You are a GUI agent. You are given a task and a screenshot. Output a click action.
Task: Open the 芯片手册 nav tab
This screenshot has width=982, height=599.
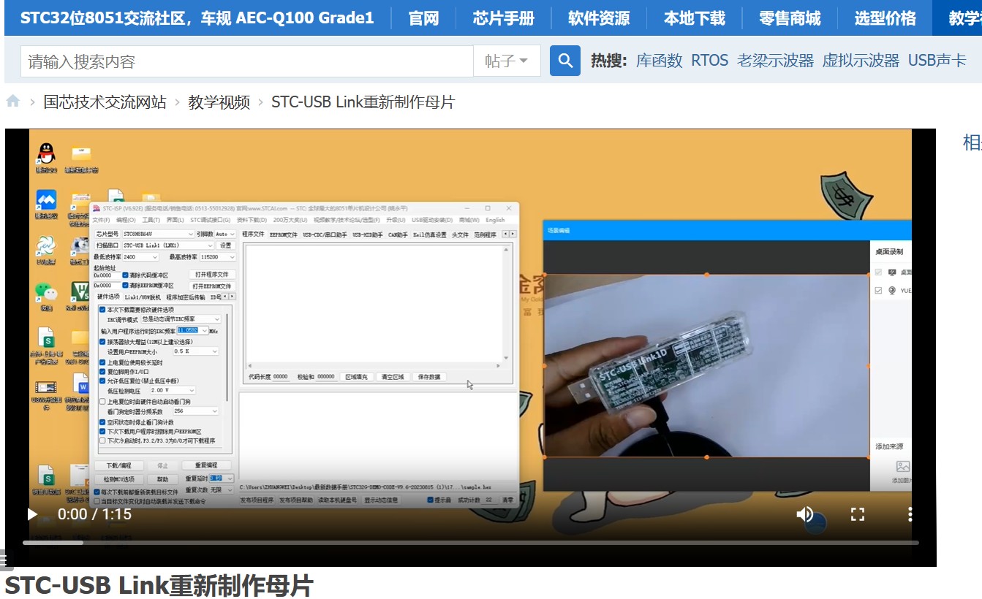click(504, 18)
